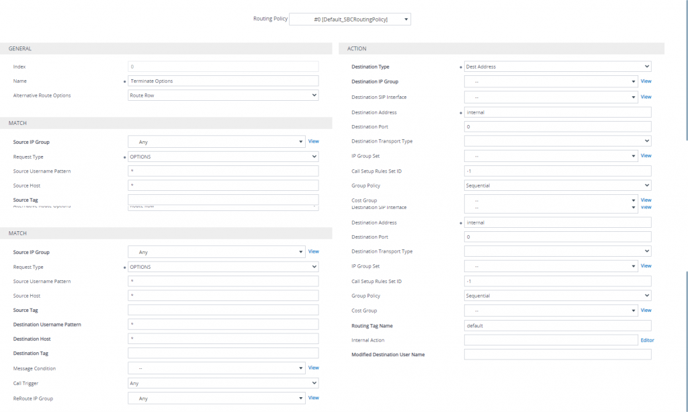Screen dimensions: 688x412
Task: Click the Destination Username Pattern field
Action: 222,325
